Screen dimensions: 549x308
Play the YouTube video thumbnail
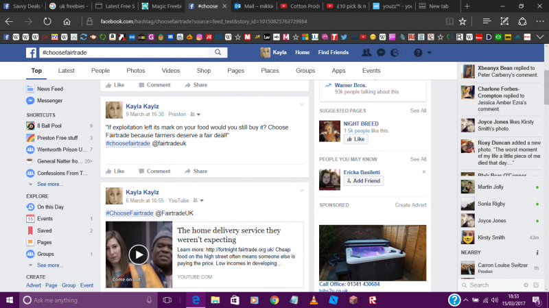click(139, 254)
